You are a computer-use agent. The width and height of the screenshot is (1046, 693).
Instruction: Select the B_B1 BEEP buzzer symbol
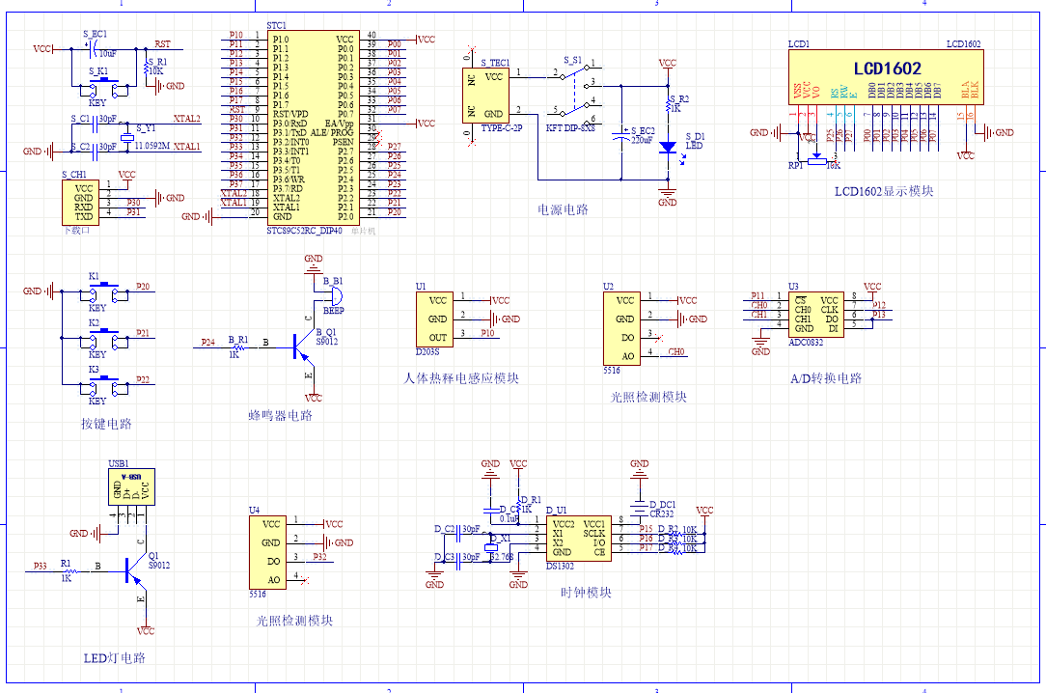[333, 296]
